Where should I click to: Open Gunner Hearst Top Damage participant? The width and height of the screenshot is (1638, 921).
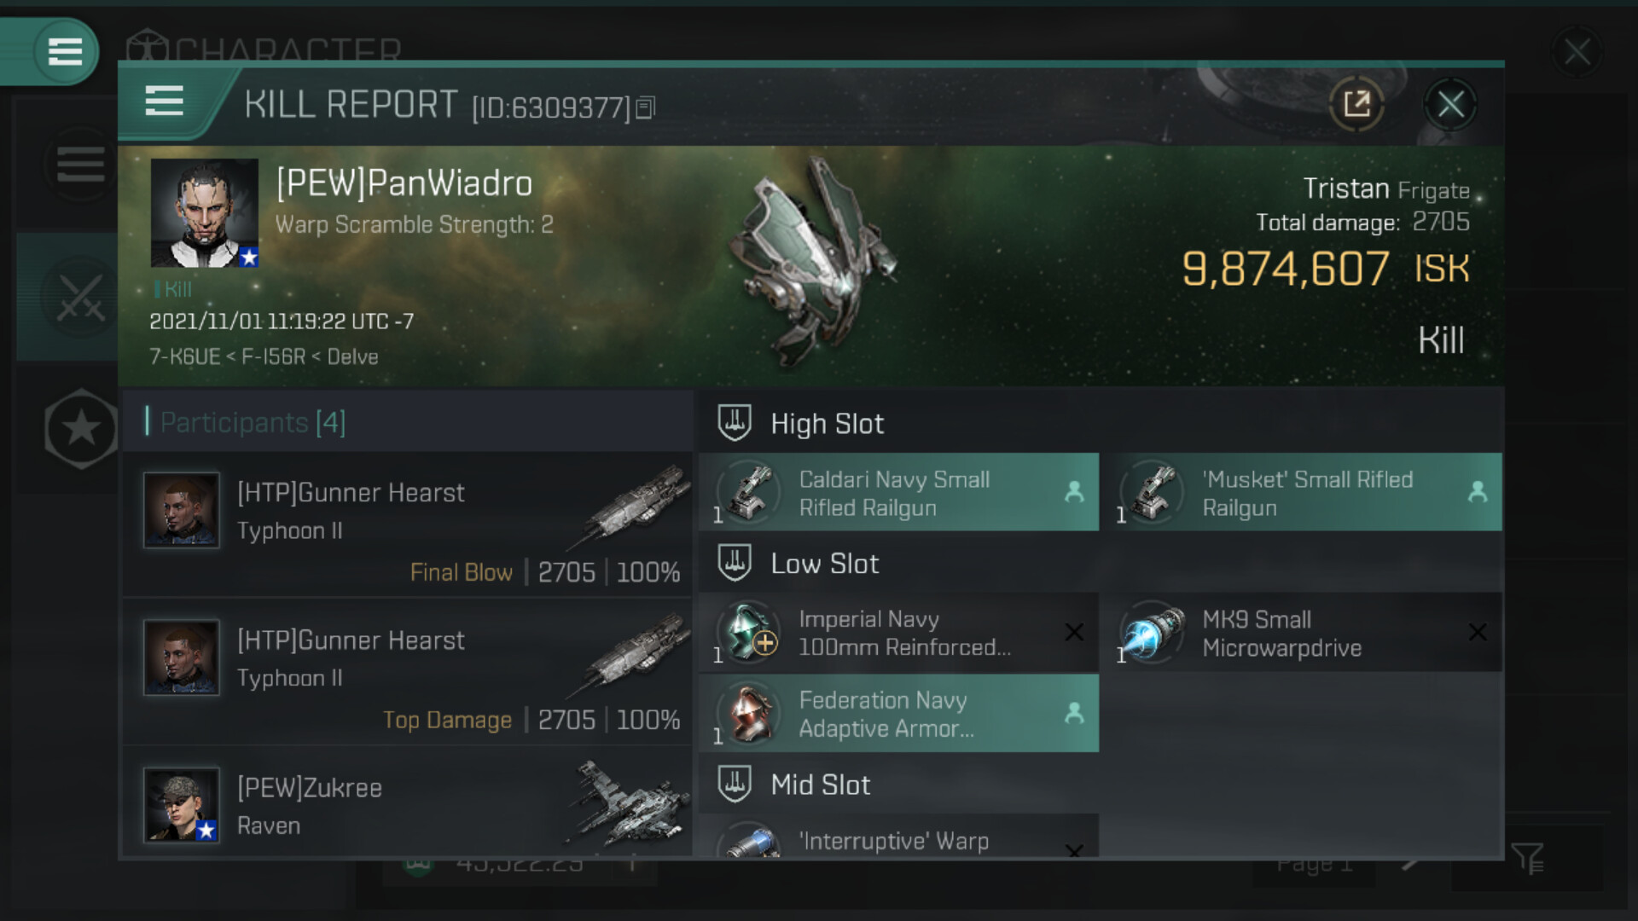408,672
